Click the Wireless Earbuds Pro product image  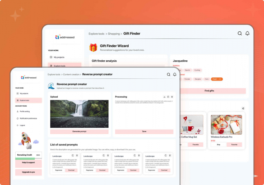coord(226,125)
